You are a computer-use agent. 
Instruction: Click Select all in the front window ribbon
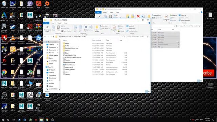(130, 26)
